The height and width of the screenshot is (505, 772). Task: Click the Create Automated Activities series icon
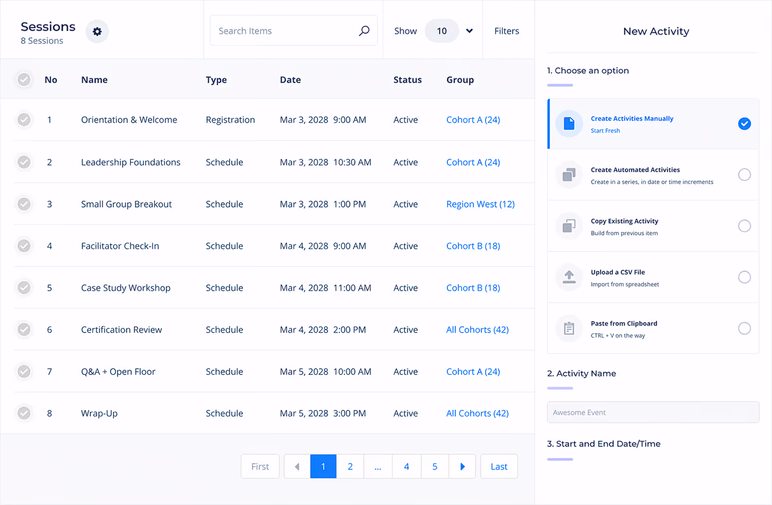click(x=569, y=175)
